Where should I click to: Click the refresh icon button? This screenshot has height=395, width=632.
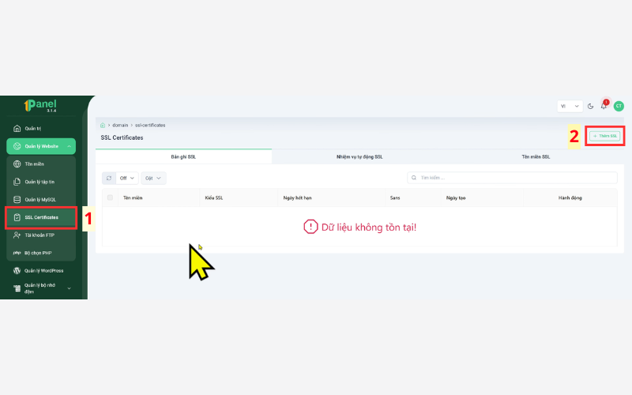point(109,179)
